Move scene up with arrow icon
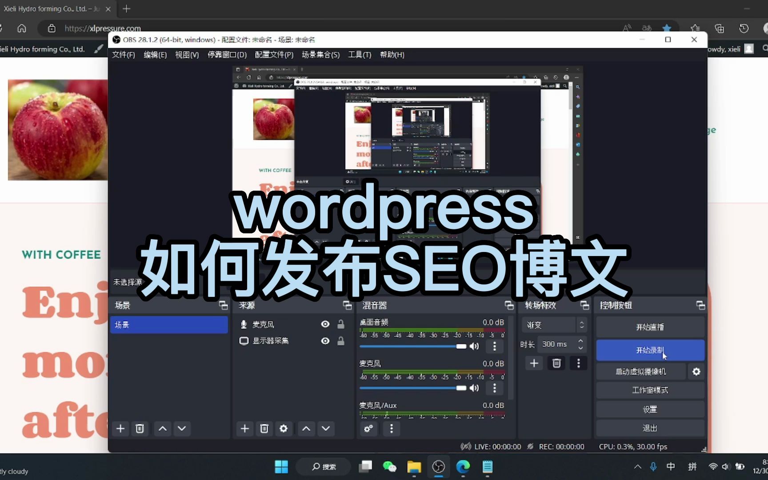The width and height of the screenshot is (768, 480). pos(163,428)
